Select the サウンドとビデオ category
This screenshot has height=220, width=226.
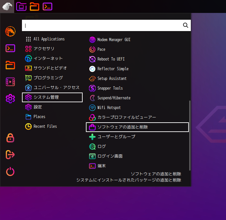tap(52, 68)
